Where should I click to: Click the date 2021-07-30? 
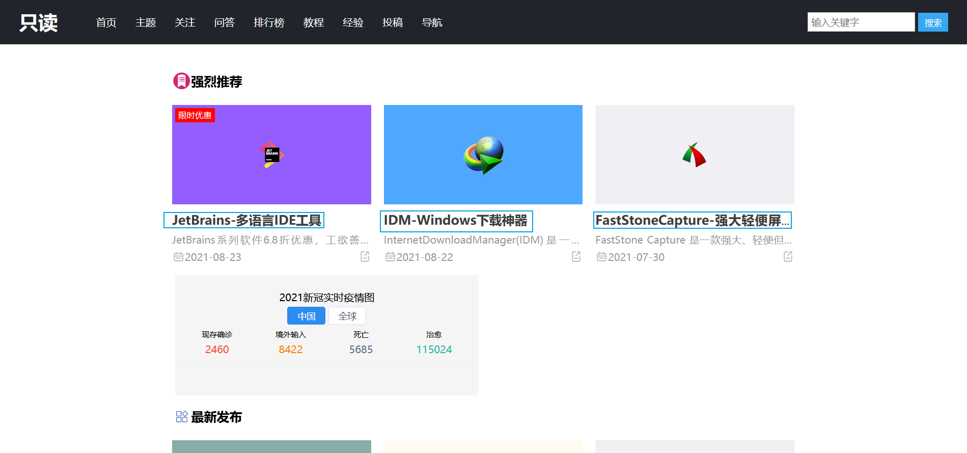pos(636,257)
